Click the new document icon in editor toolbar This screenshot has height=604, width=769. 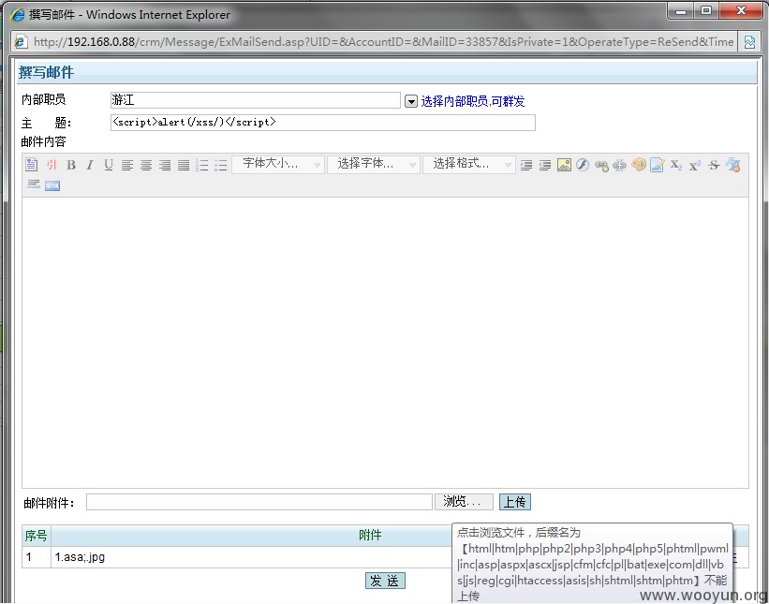(32, 165)
